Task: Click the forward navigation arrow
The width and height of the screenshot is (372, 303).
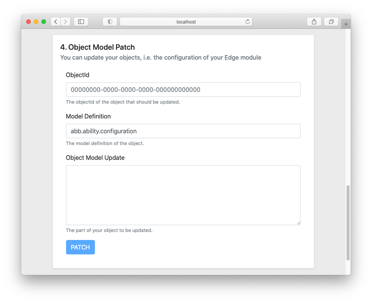Action: tap(66, 22)
